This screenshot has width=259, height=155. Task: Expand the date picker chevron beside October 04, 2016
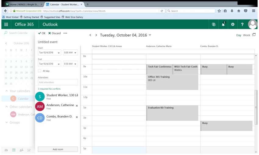[x=150, y=35]
